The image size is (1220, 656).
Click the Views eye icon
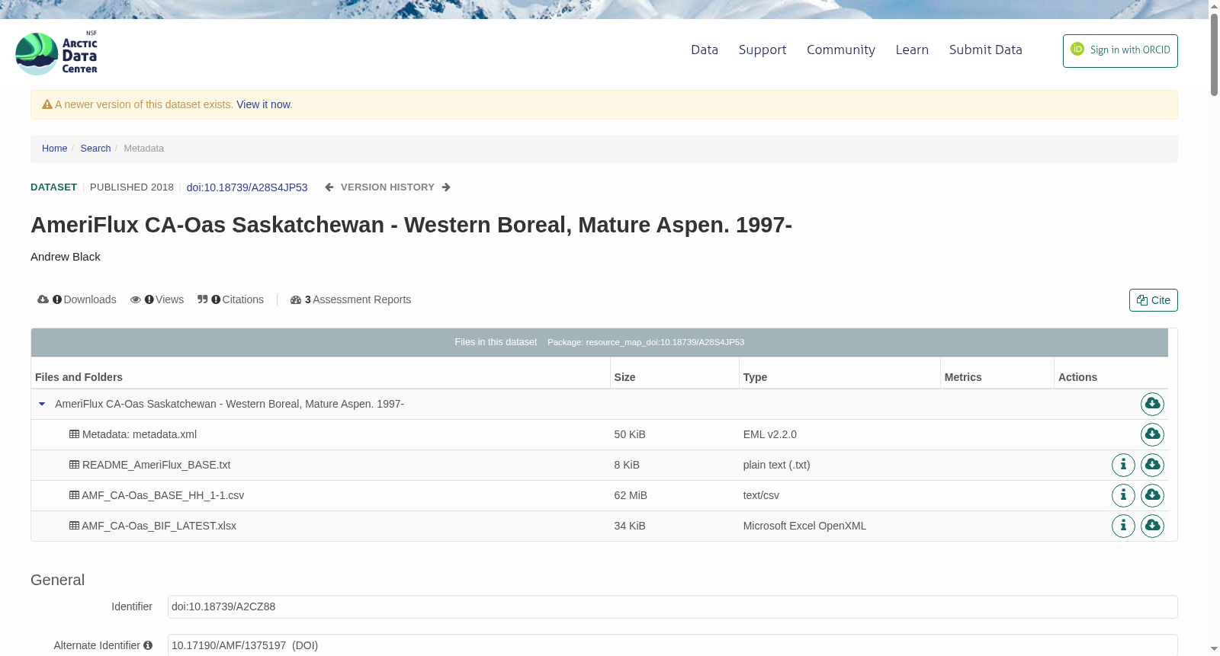click(x=136, y=299)
